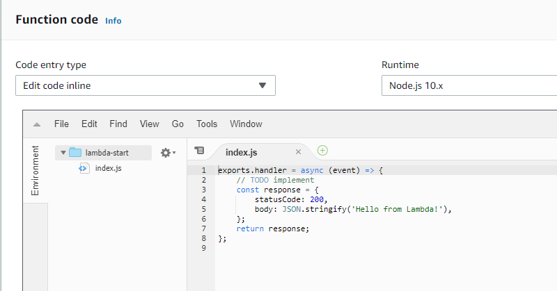The image size is (557, 291).
Task: Open the Find menu
Action: 118,124
